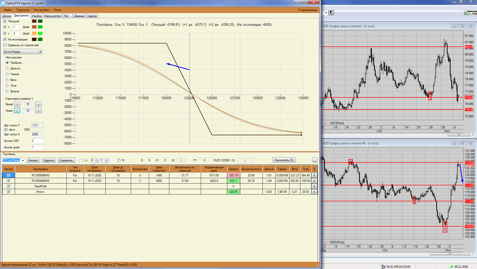
Task: Open the Торговля menu
Action: pos(23,10)
